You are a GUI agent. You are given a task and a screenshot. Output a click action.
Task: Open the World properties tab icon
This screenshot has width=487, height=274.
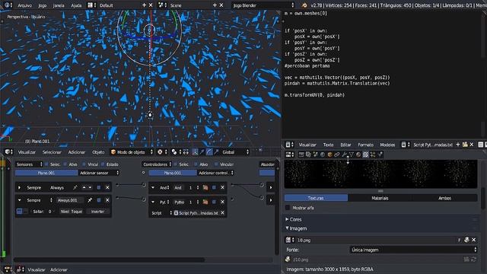click(x=323, y=155)
